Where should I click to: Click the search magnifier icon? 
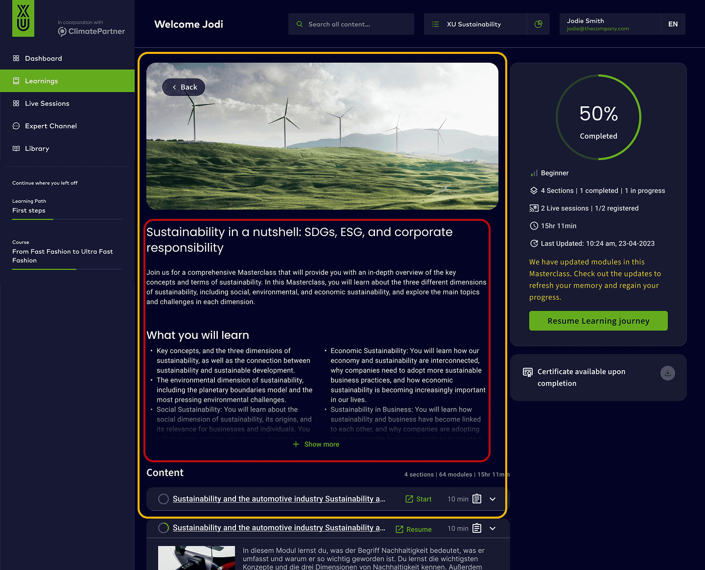click(x=300, y=24)
